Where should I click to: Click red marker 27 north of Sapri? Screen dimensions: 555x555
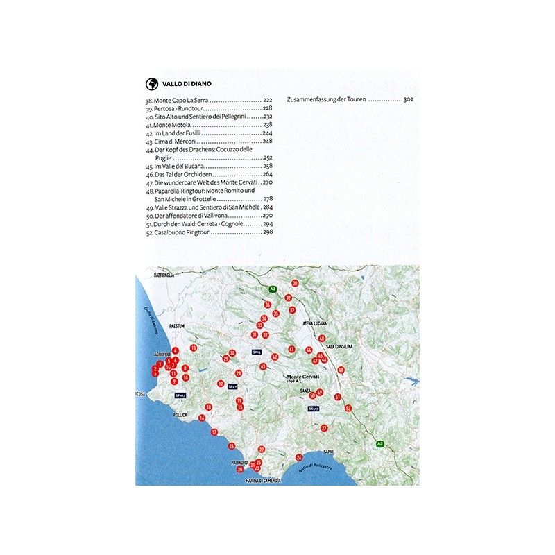[x=324, y=428]
